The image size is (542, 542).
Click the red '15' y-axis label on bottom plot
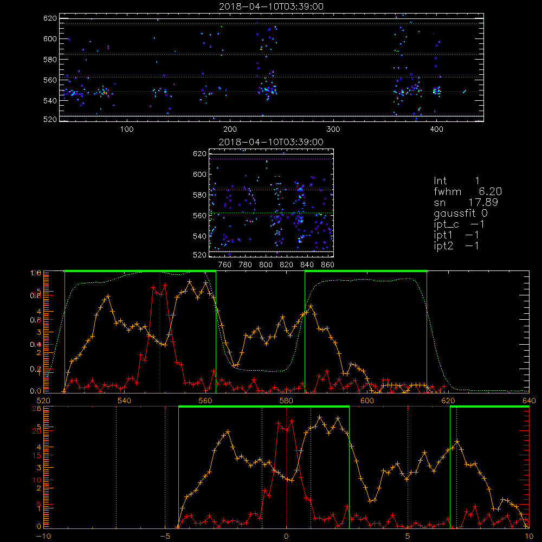click(37, 456)
